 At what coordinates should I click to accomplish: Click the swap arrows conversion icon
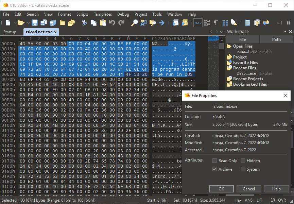click(x=266, y=23)
